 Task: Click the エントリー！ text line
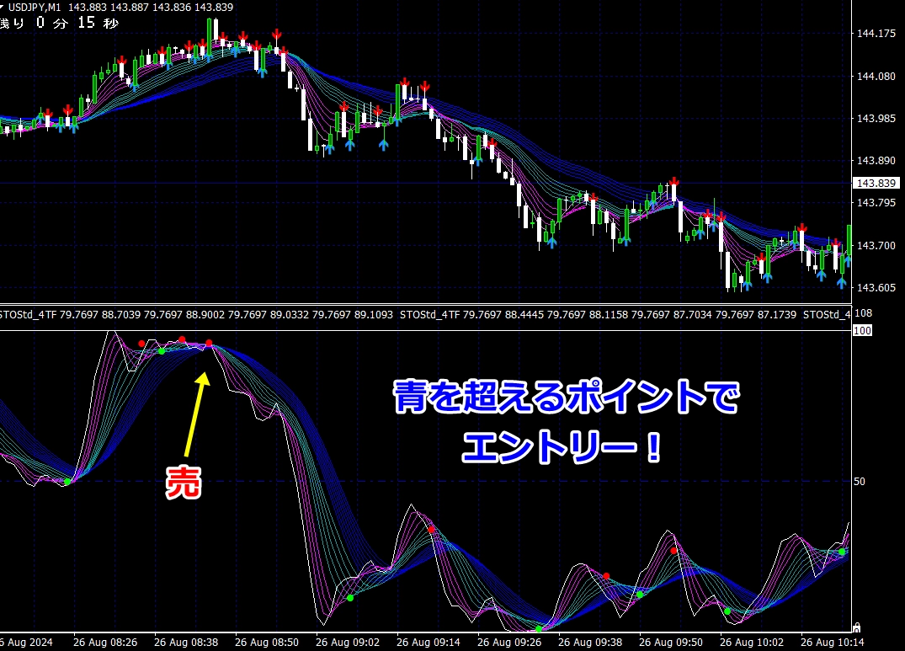[562, 446]
